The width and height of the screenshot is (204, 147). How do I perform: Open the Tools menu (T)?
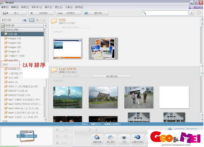(x=69, y=7)
